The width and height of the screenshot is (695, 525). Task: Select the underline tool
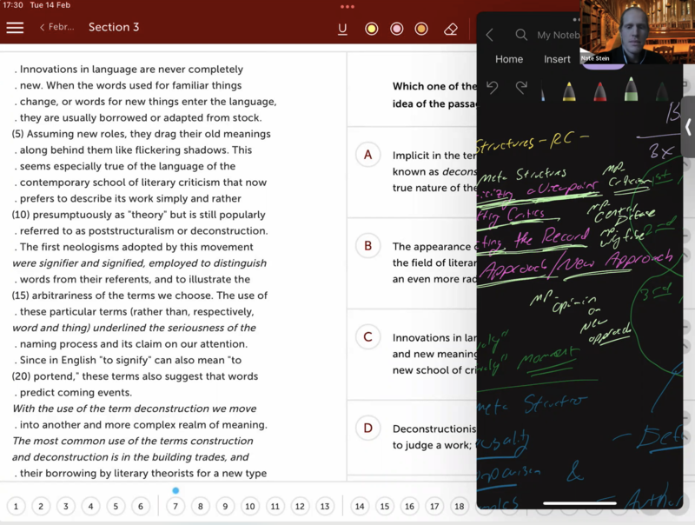342,29
